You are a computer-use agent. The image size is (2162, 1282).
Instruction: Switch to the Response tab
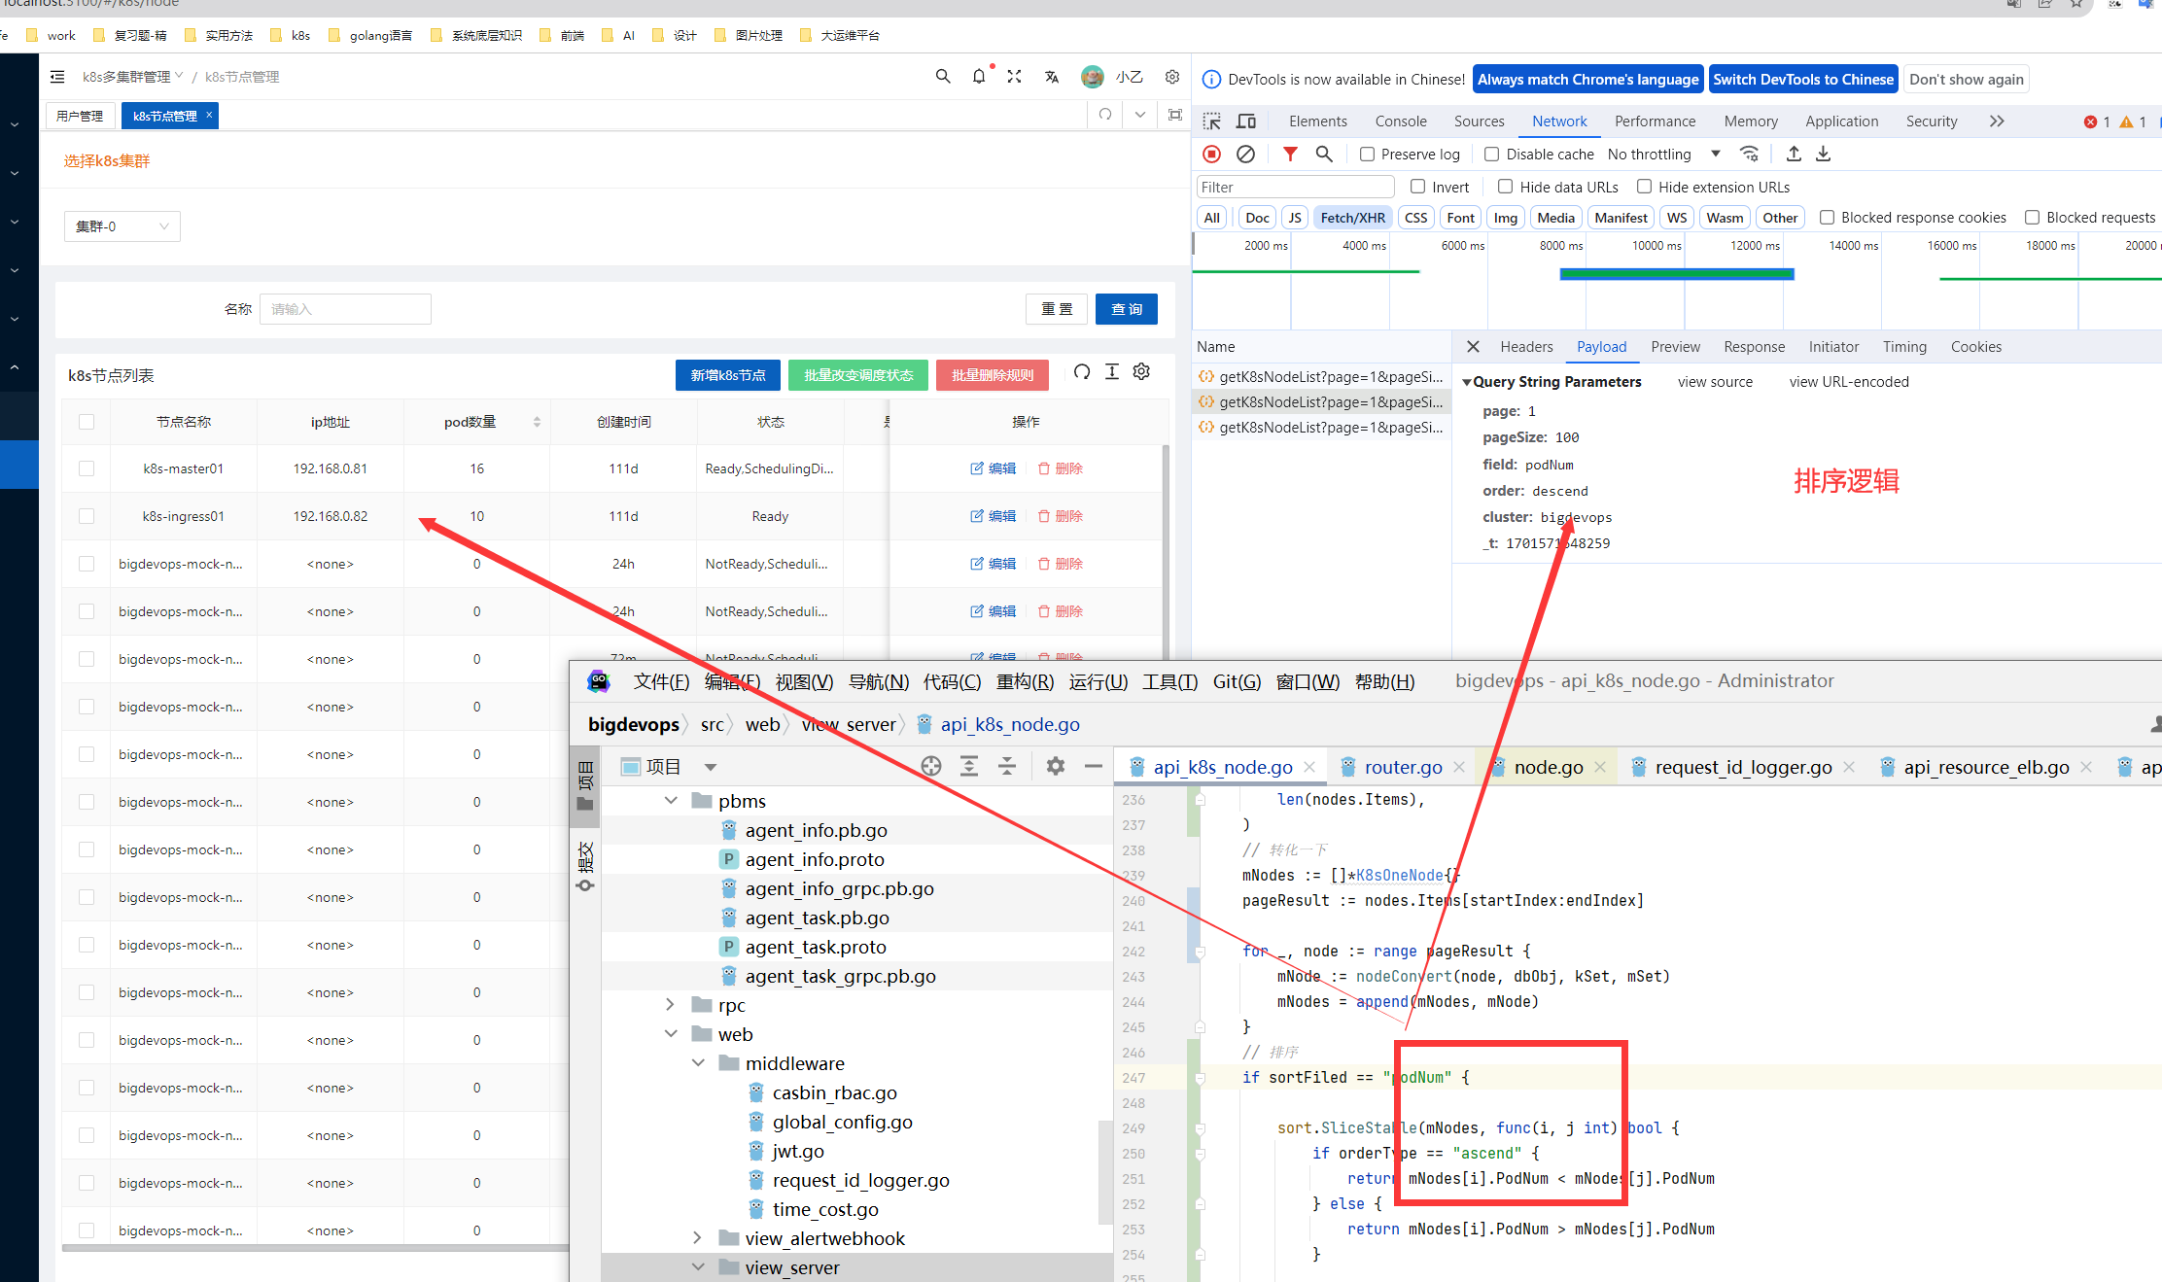(1754, 347)
